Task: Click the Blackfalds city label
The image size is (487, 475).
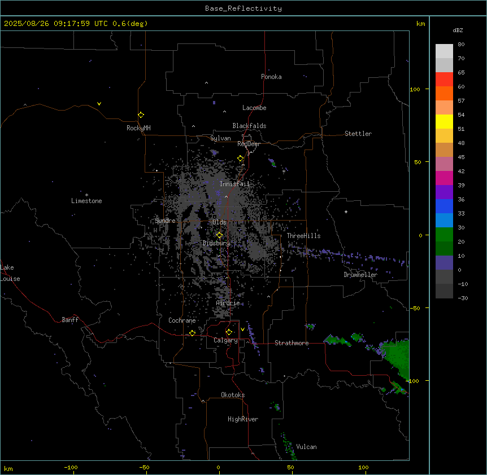Action: pyautogui.click(x=249, y=126)
